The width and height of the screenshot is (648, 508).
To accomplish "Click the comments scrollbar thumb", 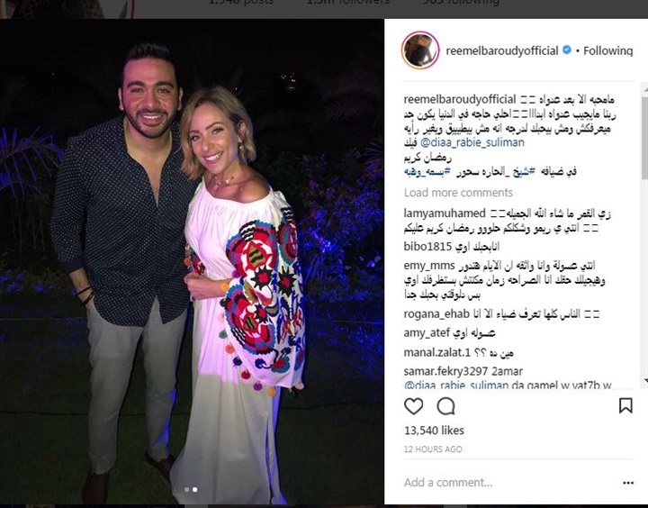I will click(644, 137).
